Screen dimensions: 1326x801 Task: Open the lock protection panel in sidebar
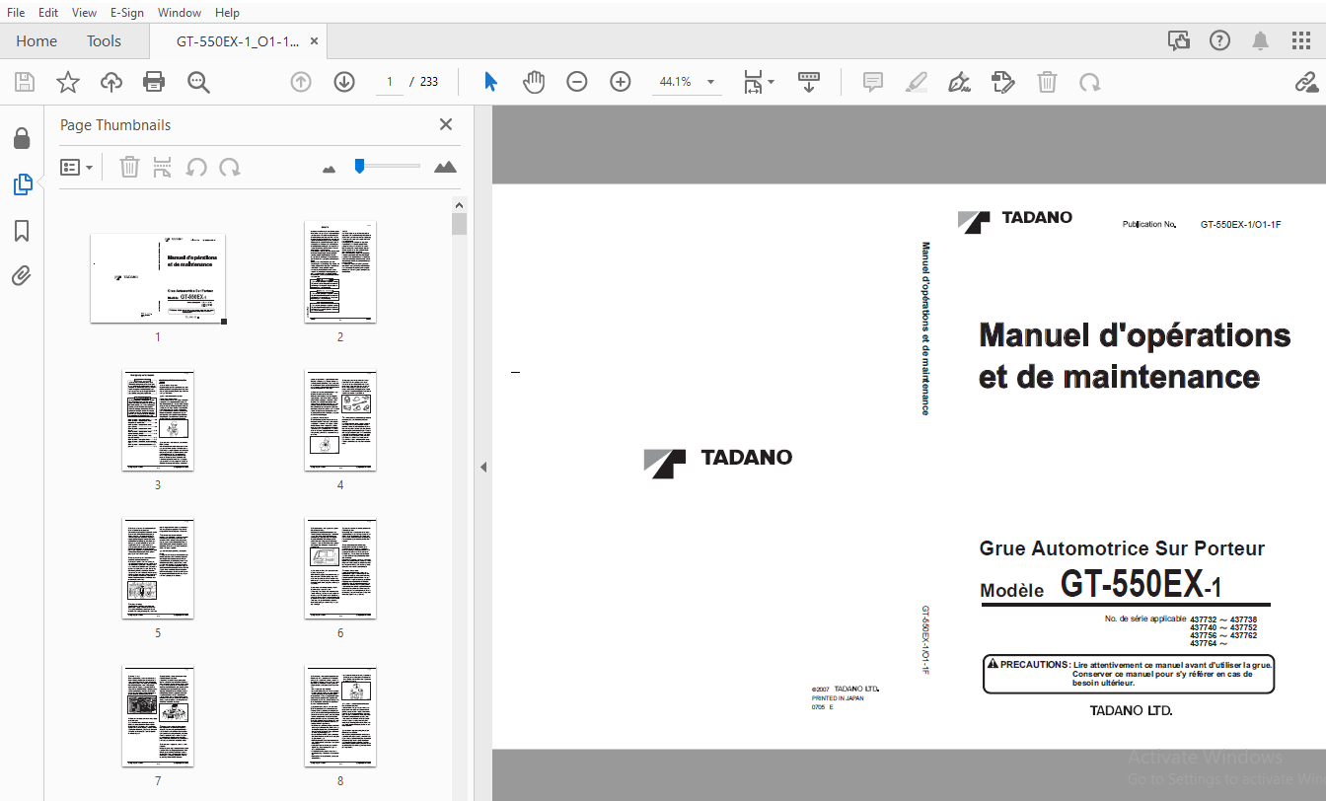coord(22,138)
